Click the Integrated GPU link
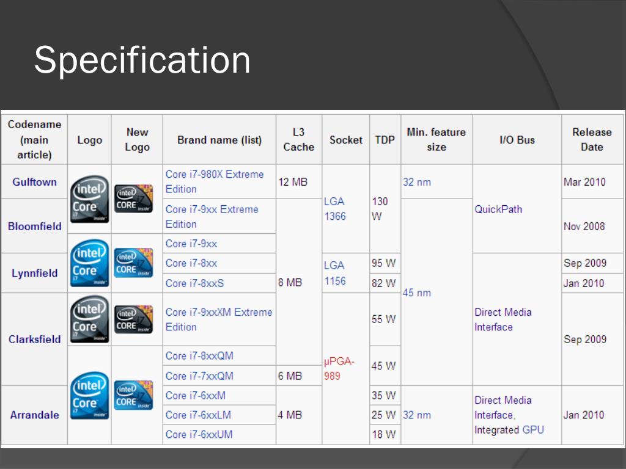Image resolution: width=626 pixels, height=469 pixels. click(x=509, y=429)
